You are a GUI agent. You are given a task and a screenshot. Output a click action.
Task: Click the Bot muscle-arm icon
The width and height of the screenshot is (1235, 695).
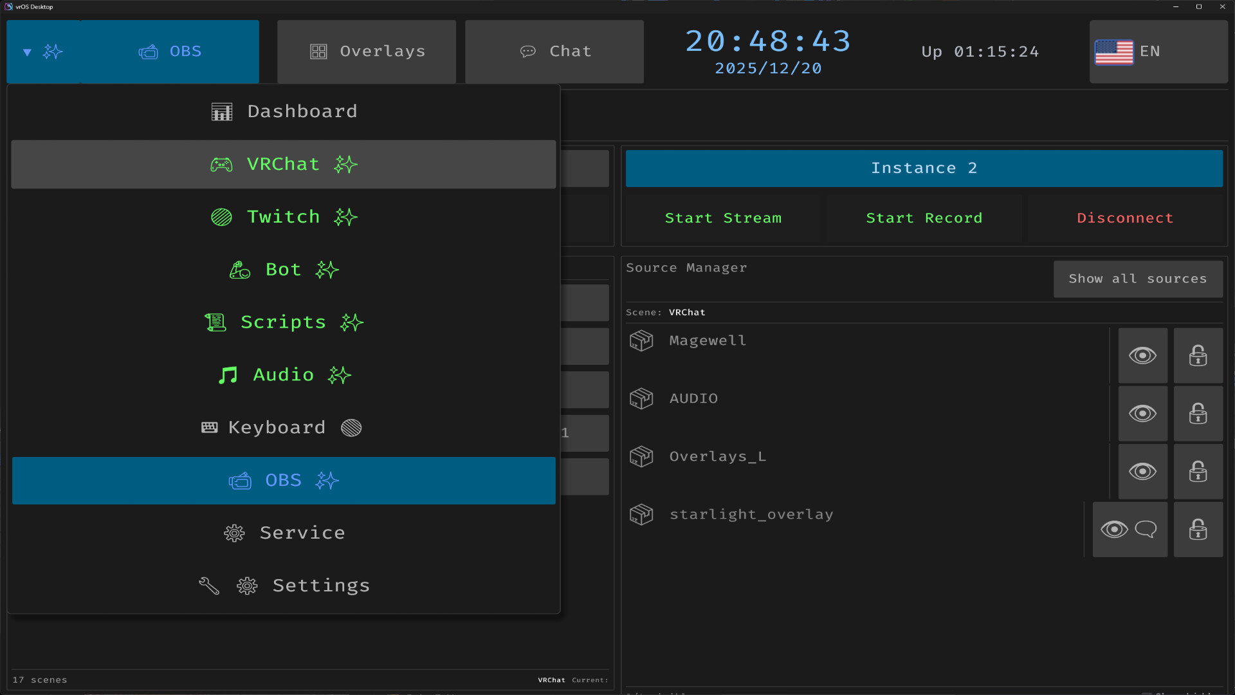[x=239, y=270]
